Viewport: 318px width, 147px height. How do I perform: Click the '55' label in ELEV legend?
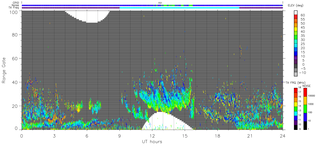click(303, 19)
